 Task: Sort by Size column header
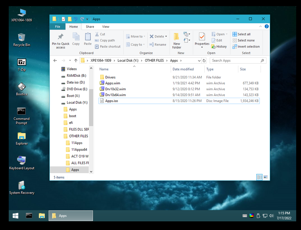tap(249, 69)
